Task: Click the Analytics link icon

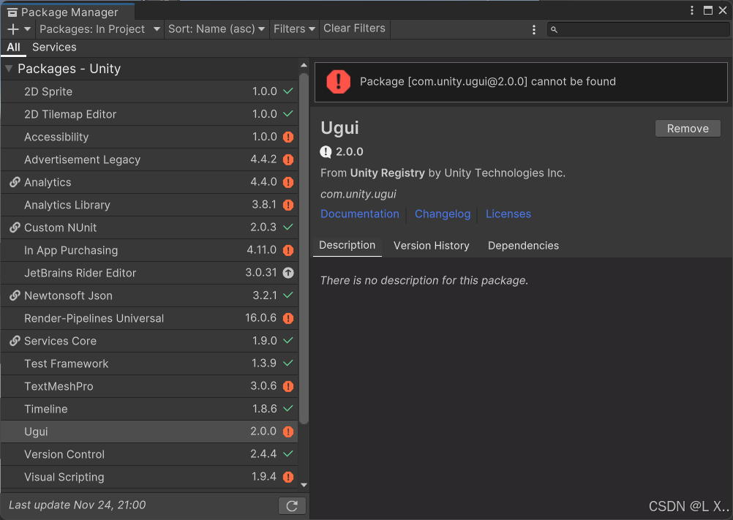Action: pos(15,182)
